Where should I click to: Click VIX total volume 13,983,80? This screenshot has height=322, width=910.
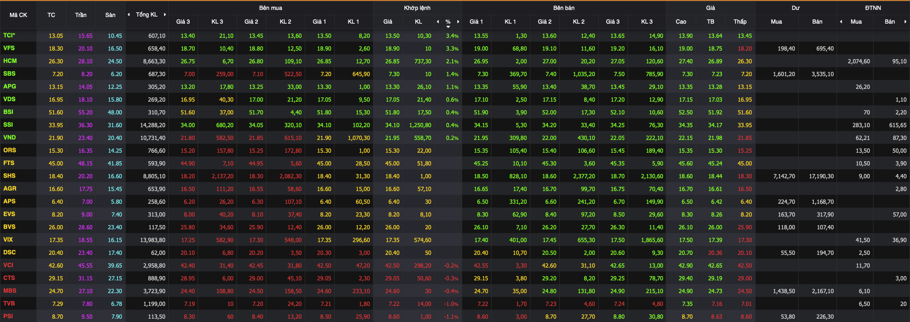(153, 240)
